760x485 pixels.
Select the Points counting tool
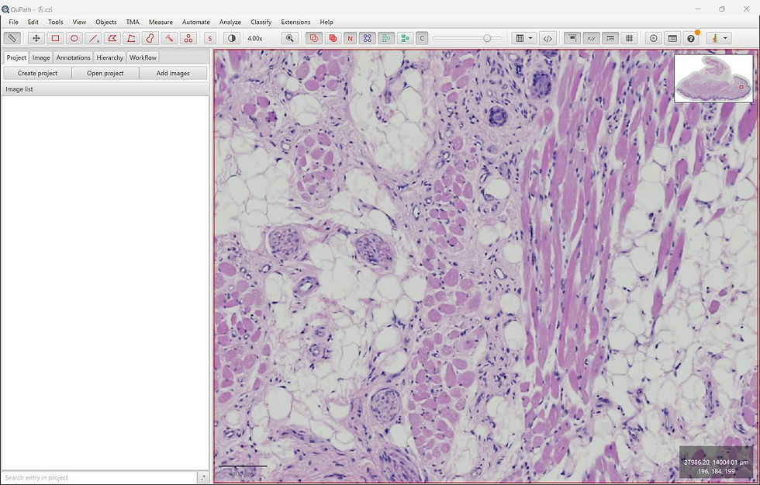coord(188,38)
